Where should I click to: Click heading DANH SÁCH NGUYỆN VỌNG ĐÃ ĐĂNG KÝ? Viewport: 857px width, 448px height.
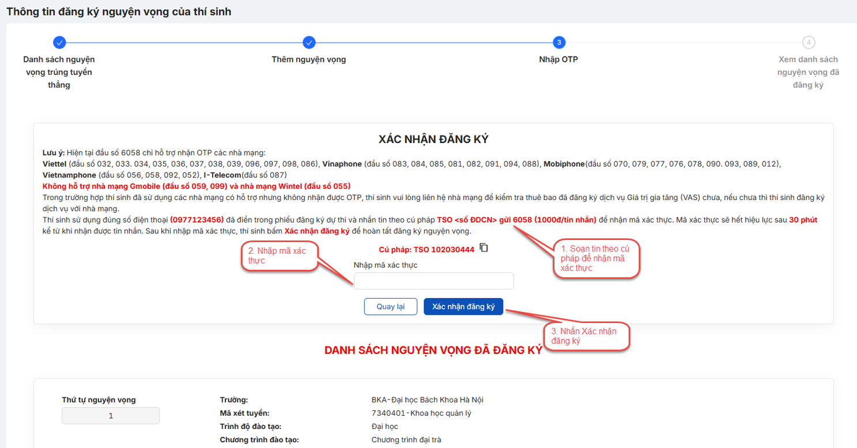coord(433,351)
